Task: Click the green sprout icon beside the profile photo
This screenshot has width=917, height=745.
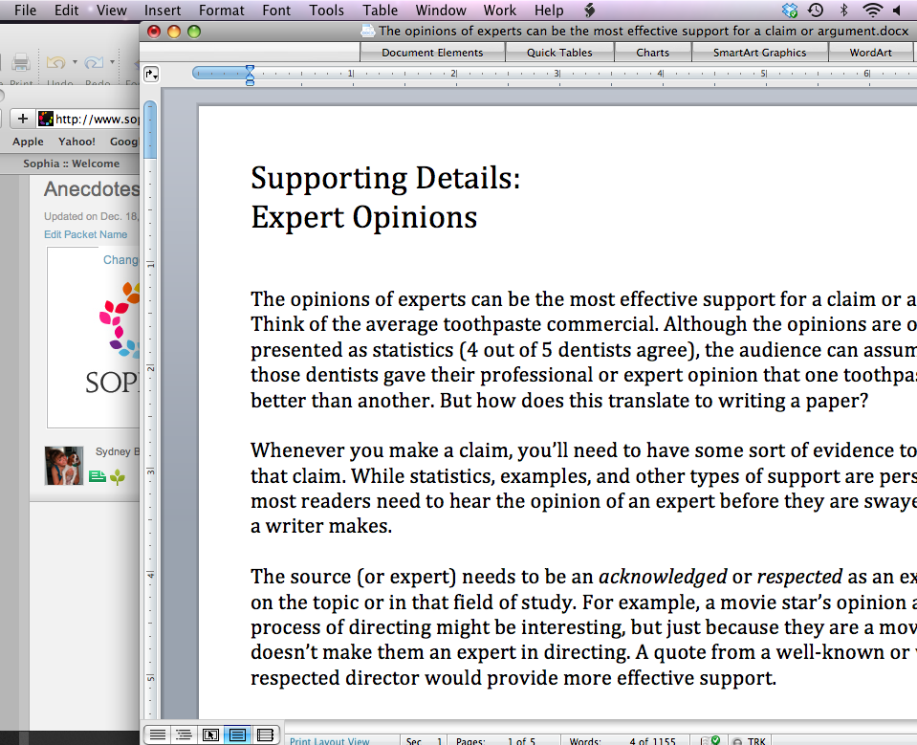Action: (x=118, y=477)
